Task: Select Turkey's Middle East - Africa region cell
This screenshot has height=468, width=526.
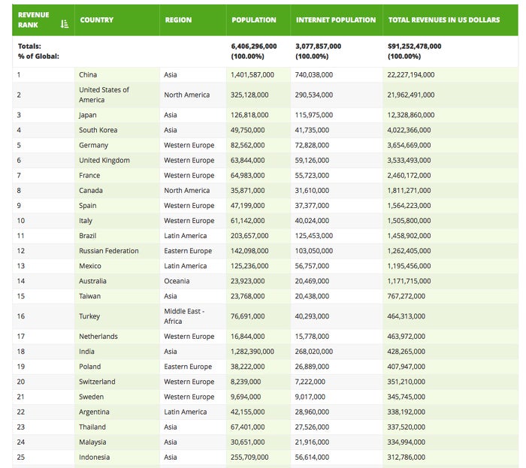Action: [183, 316]
